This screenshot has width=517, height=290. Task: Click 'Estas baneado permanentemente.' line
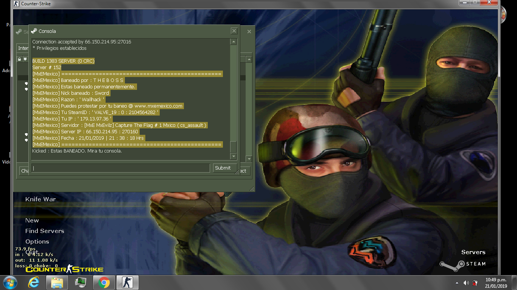click(x=84, y=87)
